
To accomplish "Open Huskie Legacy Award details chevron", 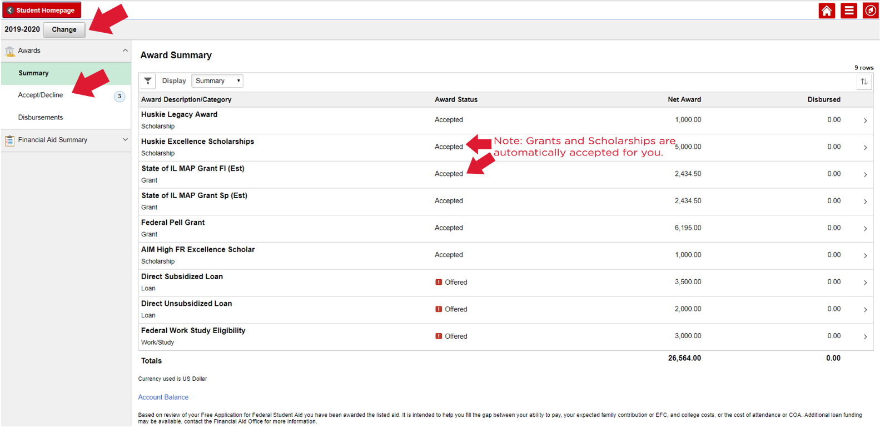I will tap(865, 120).
